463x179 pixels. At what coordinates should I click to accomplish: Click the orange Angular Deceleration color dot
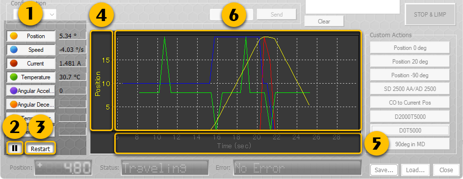[14, 105]
